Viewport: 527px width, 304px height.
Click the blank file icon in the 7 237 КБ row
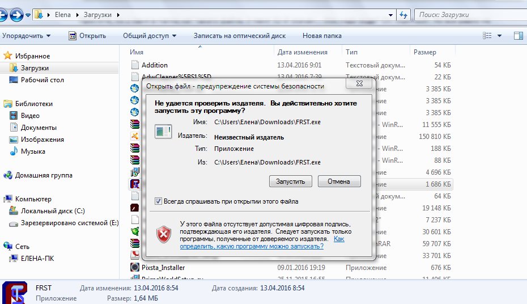tap(135, 219)
